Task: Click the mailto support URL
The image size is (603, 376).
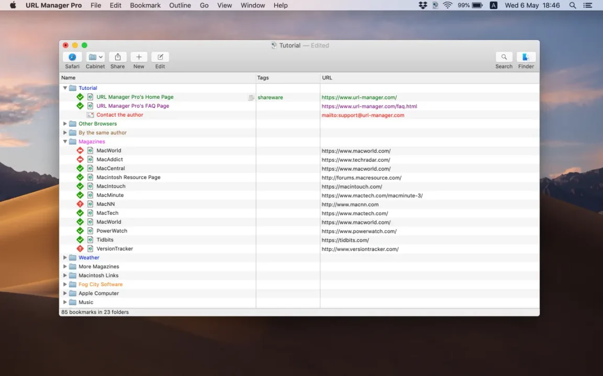Action: (x=363, y=115)
